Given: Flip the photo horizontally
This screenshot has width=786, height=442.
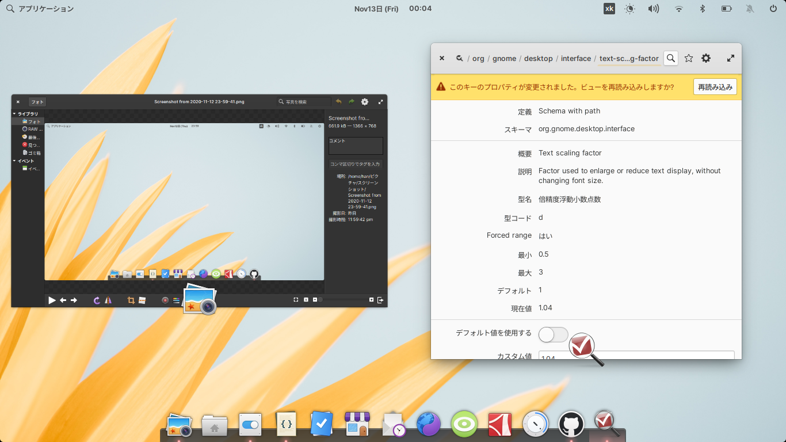Looking at the screenshot, I should click(x=108, y=300).
